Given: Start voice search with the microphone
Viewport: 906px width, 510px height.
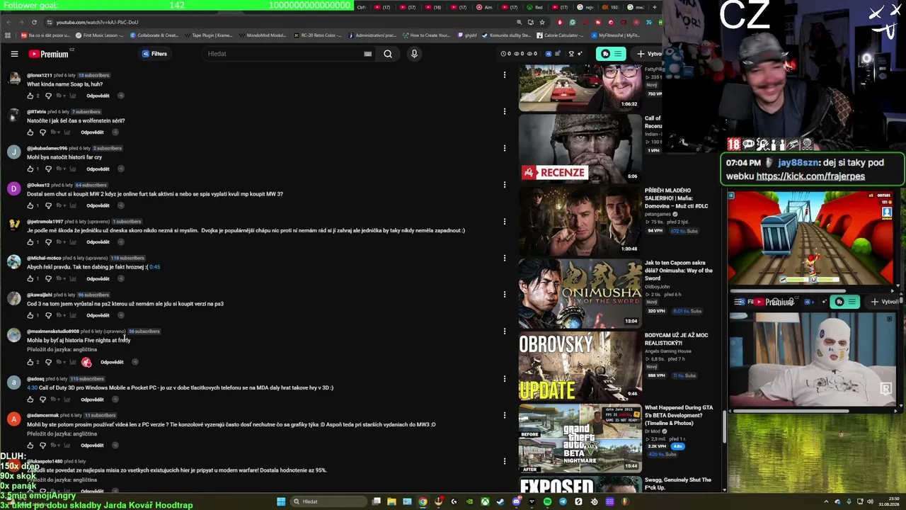Looking at the screenshot, I should (x=414, y=54).
